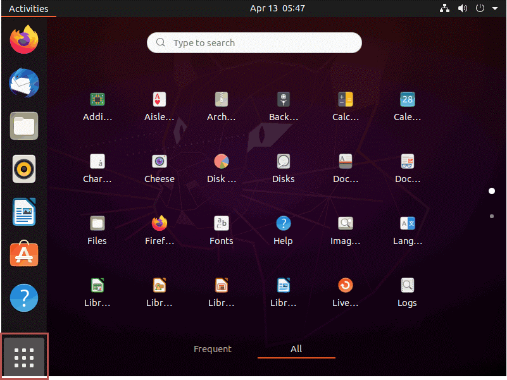507x380 pixels.
Task: Open the Calendar app showing 28
Action: click(408, 107)
